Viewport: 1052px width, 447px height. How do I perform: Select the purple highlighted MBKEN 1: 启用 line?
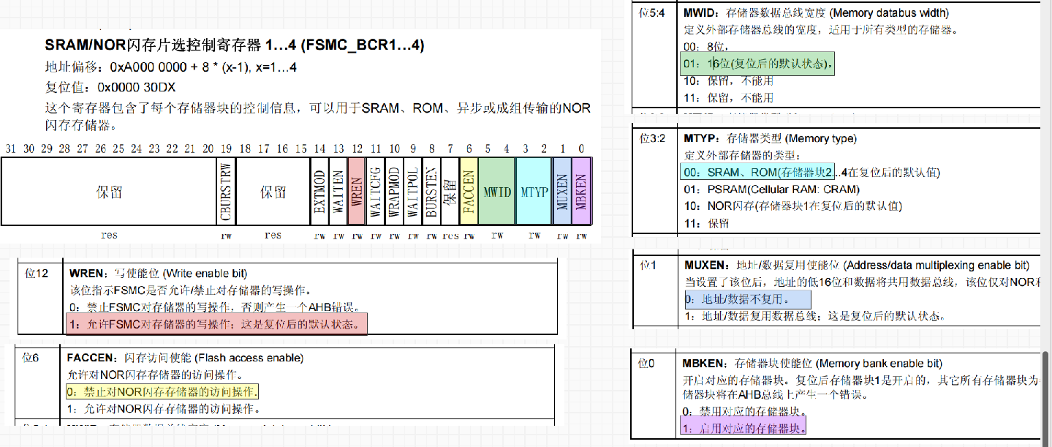point(743,427)
